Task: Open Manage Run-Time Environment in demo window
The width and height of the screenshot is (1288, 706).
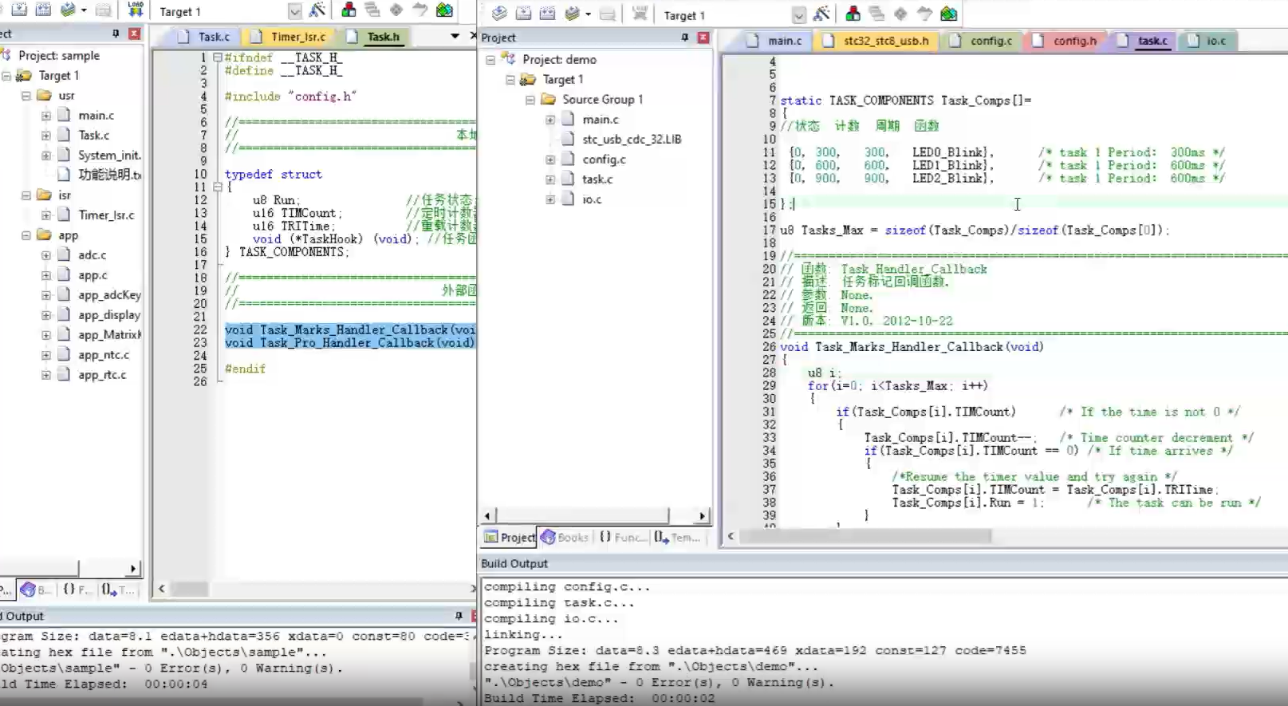Action: coord(900,14)
